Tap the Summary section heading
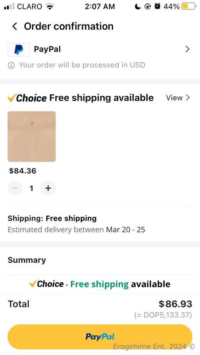Screen dimensions: 200x355 27,260
